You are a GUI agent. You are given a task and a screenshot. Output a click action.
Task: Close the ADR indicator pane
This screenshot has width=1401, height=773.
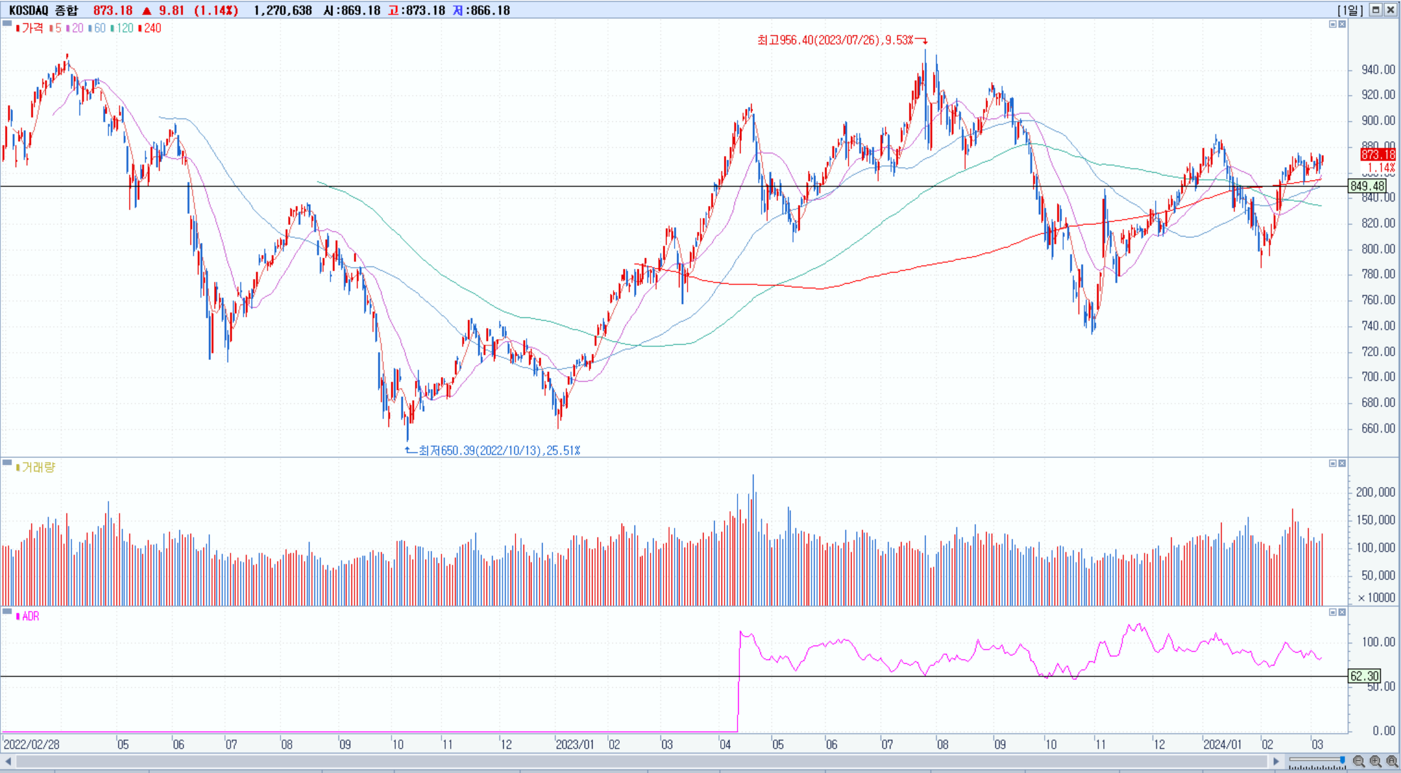pyautogui.click(x=1342, y=612)
